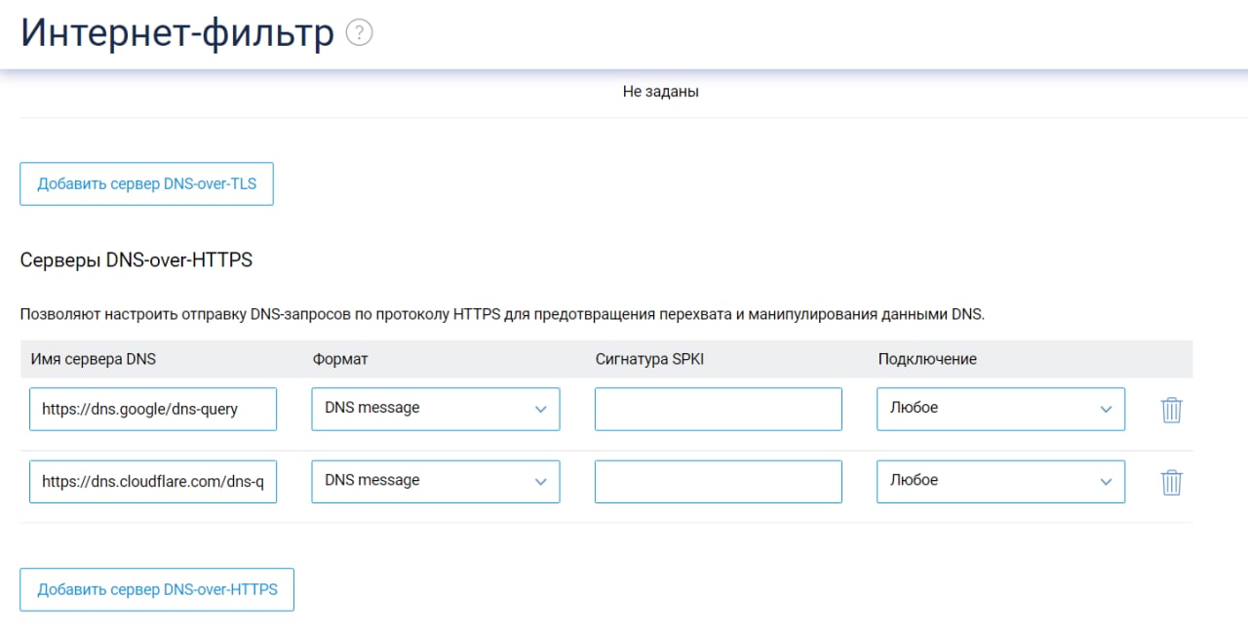Open Подключение dropdown for cloudflare row
Image resolution: width=1248 pixels, height=638 pixels.
click(1000, 481)
